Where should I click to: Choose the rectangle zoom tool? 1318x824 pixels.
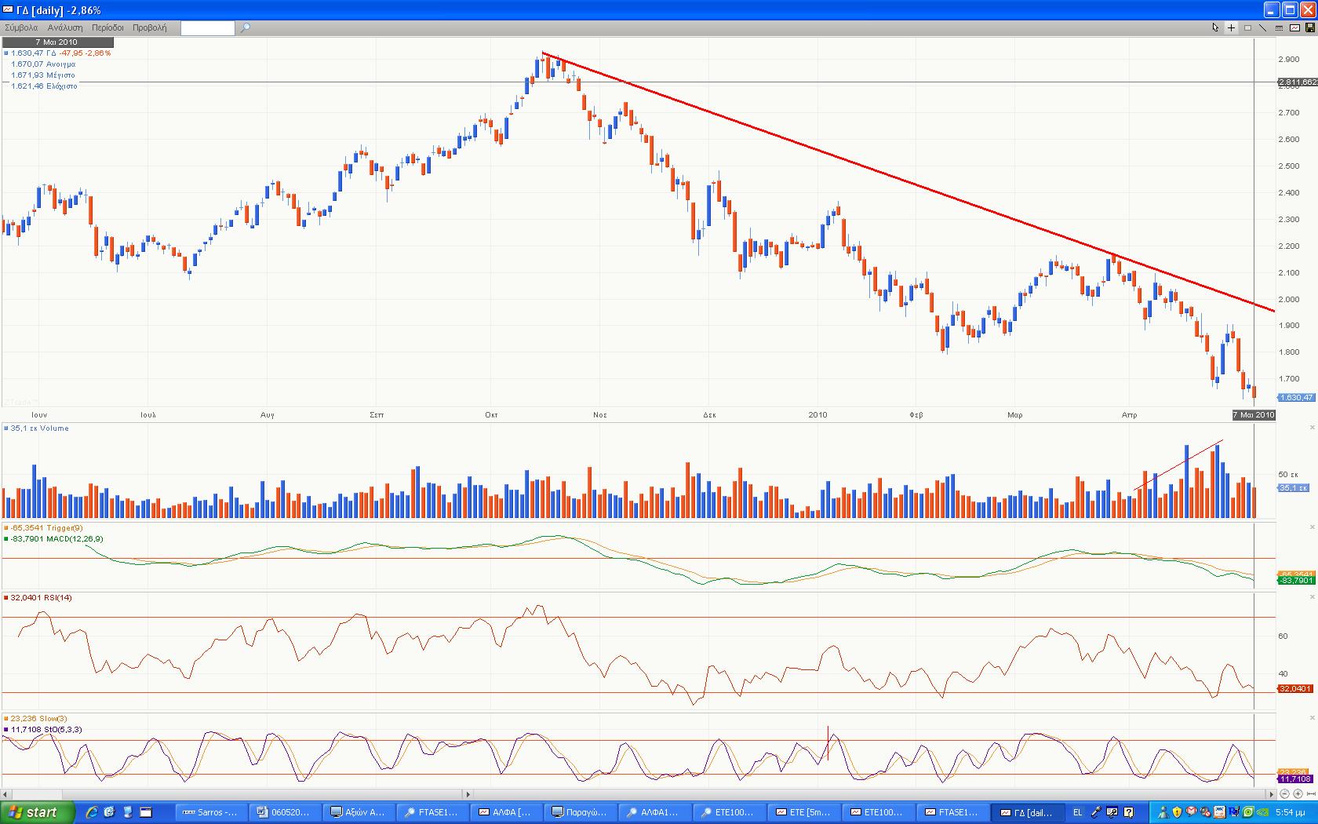[1247, 27]
